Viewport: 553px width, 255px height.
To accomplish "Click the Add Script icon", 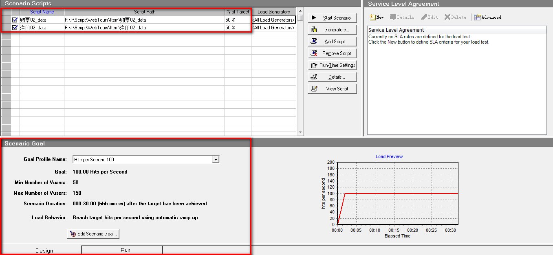I will [314, 42].
